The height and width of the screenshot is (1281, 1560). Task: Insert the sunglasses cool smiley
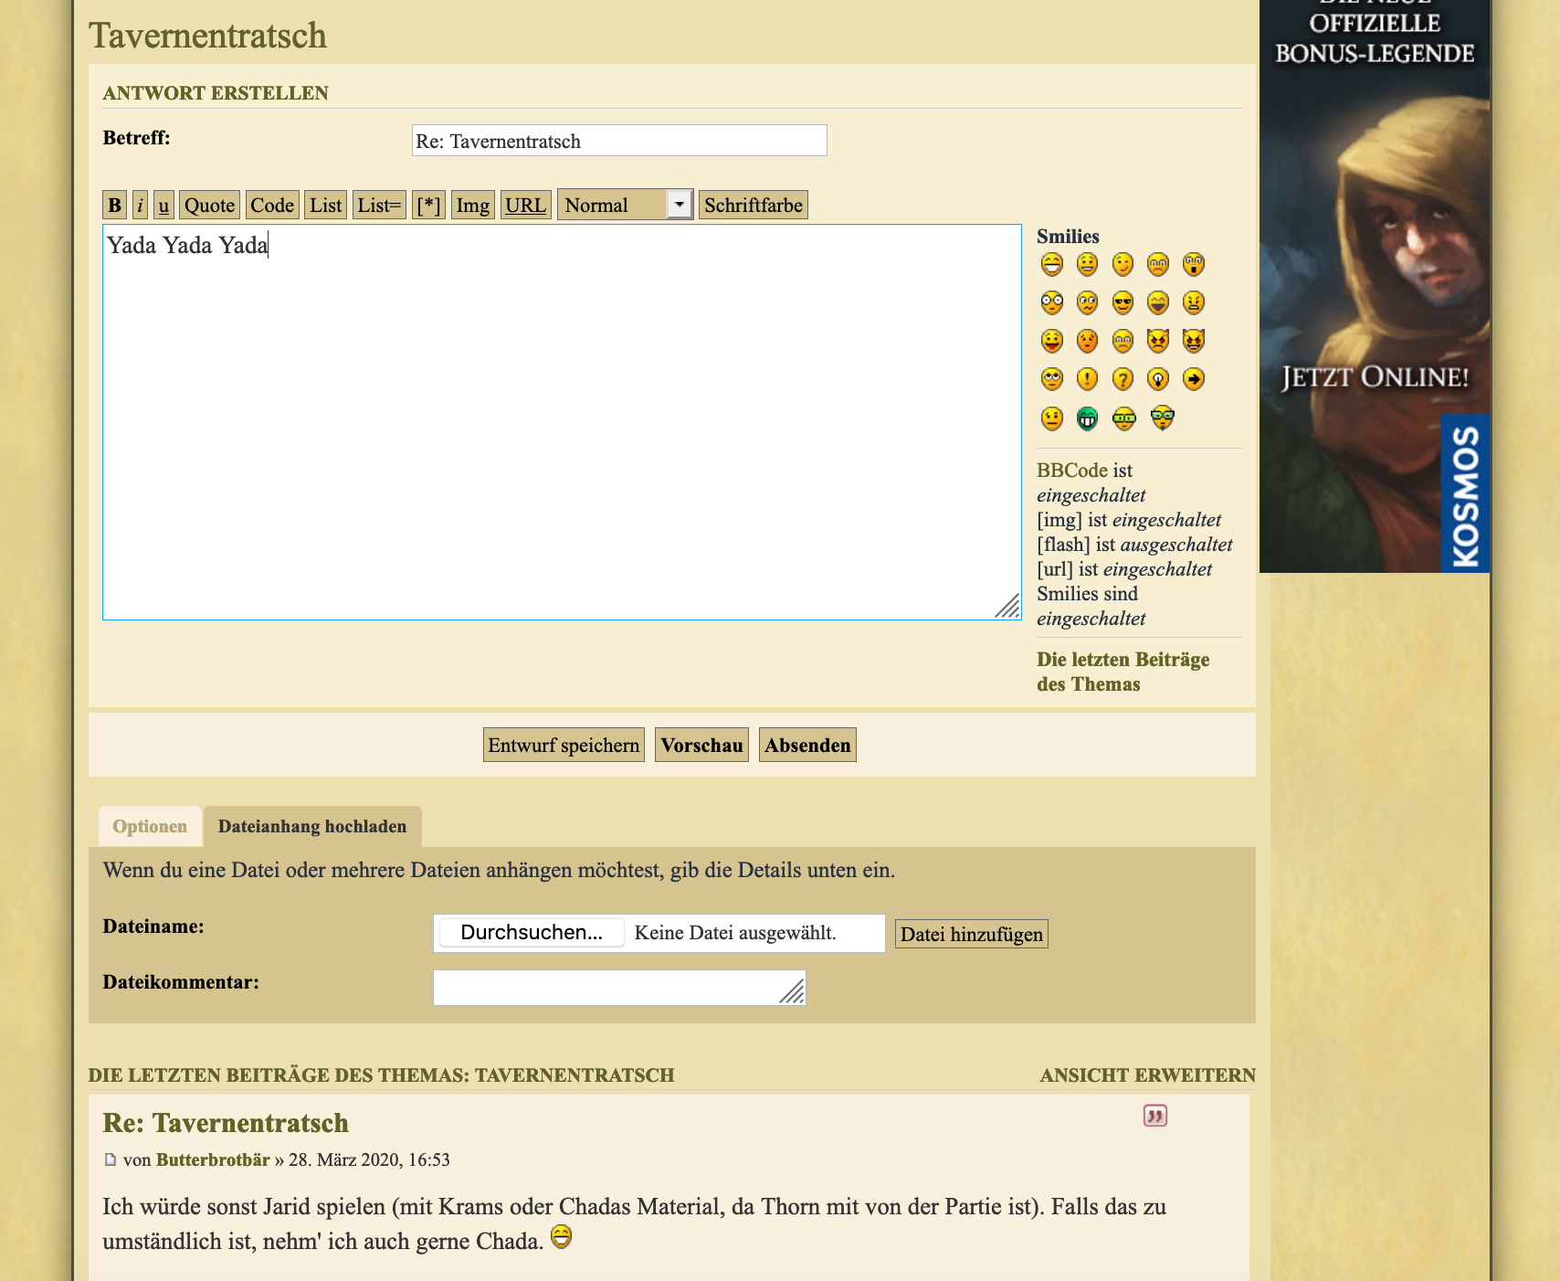coord(1123,303)
